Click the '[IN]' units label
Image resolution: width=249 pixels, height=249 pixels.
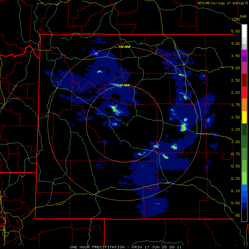tap(236, 19)
